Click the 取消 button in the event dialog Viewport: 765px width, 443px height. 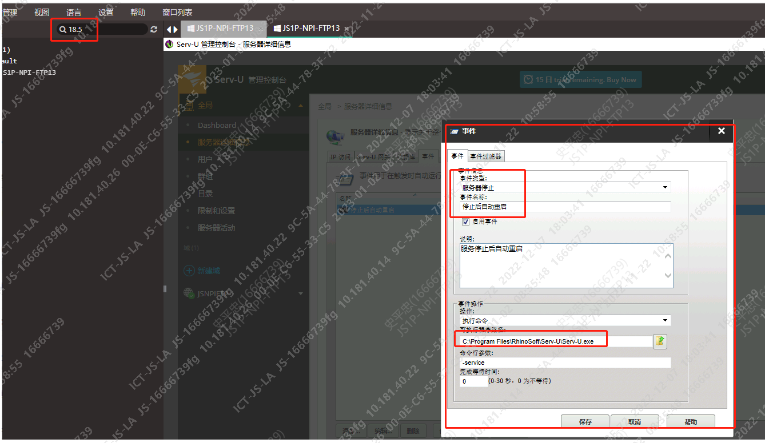(x=635, y=422)
